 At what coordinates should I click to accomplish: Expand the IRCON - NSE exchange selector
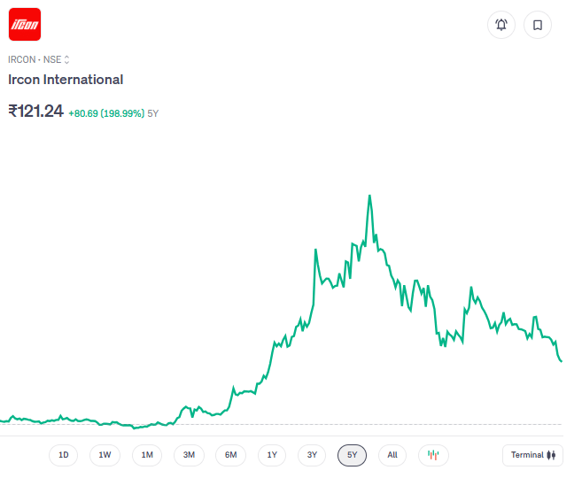click(x=39, y=59)
